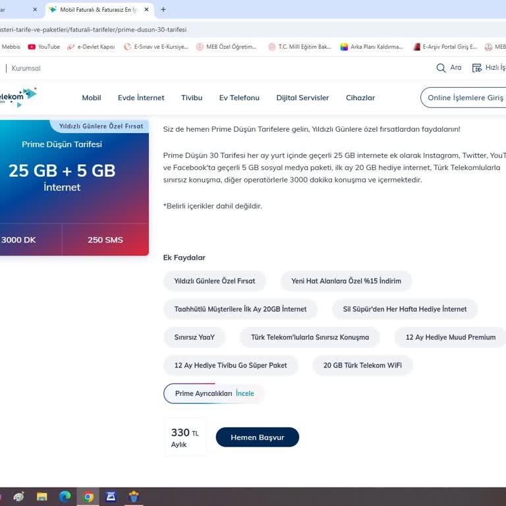
Task: Open the YouTube bookmark
Action: (44, 47)
